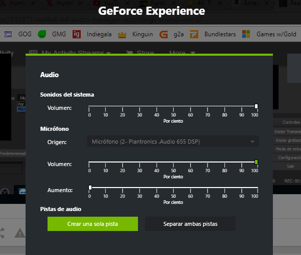Open the Kinguin crown bookmark icon
This screenshot has width=301, height=255.
(x=122, y=35)
